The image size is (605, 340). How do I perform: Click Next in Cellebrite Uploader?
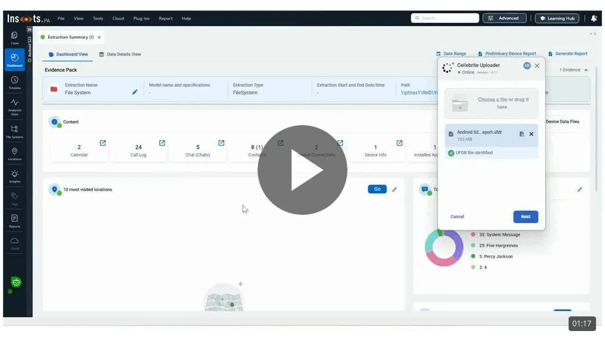click(x=526, y=217)
